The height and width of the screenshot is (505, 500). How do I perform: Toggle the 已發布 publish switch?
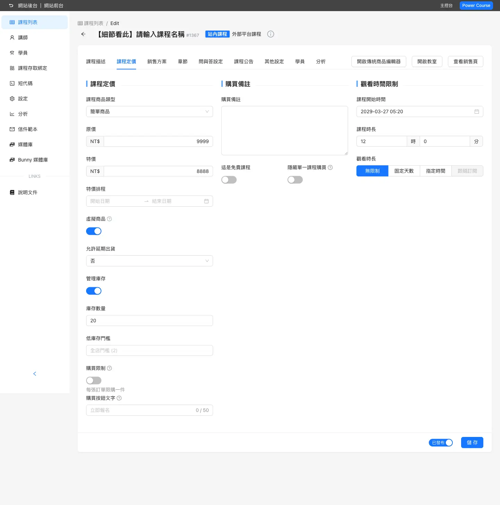click(x=441, y=443)
